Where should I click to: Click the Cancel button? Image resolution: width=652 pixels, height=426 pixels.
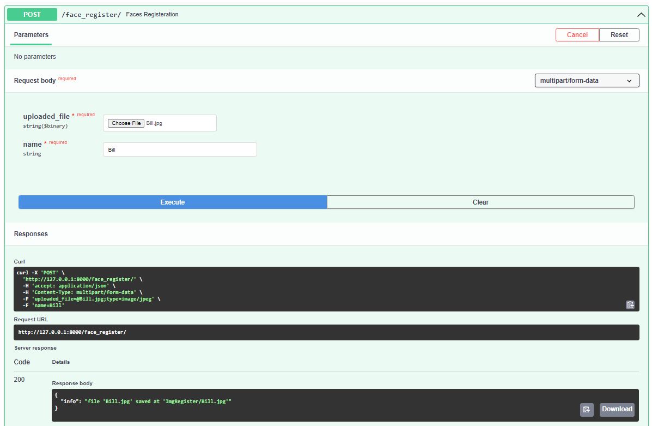click(577, 35)
